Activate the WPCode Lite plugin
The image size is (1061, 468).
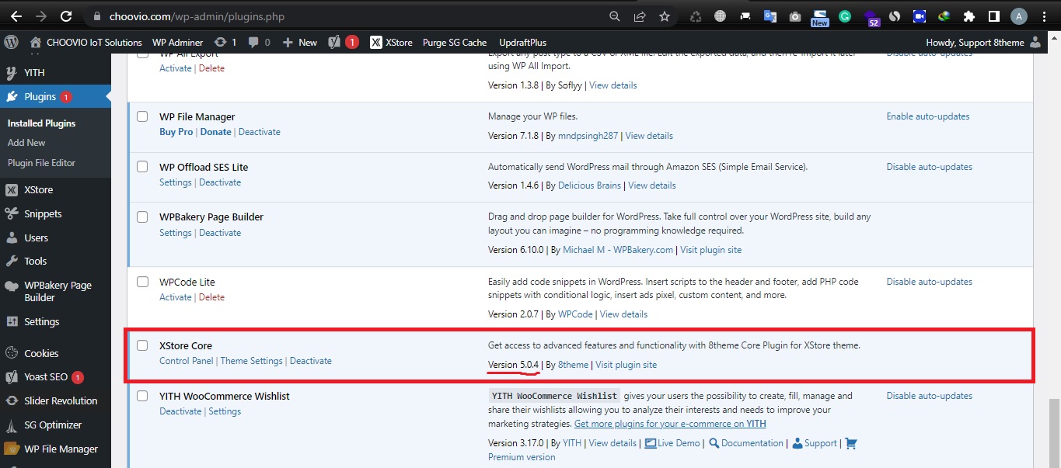coord(176,297)
